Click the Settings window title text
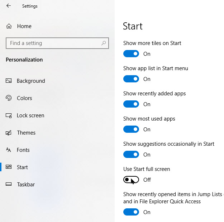Image resolution: width=224 pixels, height=222 pixels. (x=30, y=6)
